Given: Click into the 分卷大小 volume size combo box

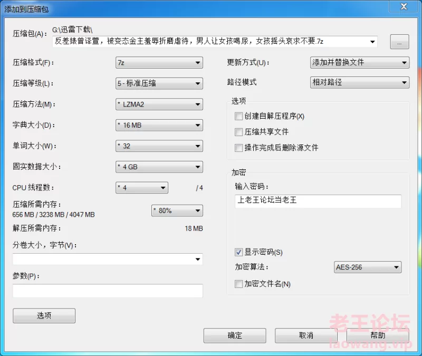Looking at the screenshot, I should 108,259.
